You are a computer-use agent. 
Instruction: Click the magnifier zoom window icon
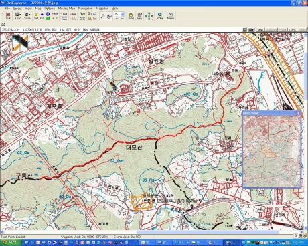pos(102,16)
